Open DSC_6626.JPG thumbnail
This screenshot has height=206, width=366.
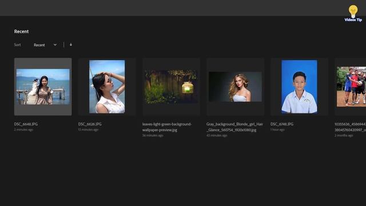[107, 86]
